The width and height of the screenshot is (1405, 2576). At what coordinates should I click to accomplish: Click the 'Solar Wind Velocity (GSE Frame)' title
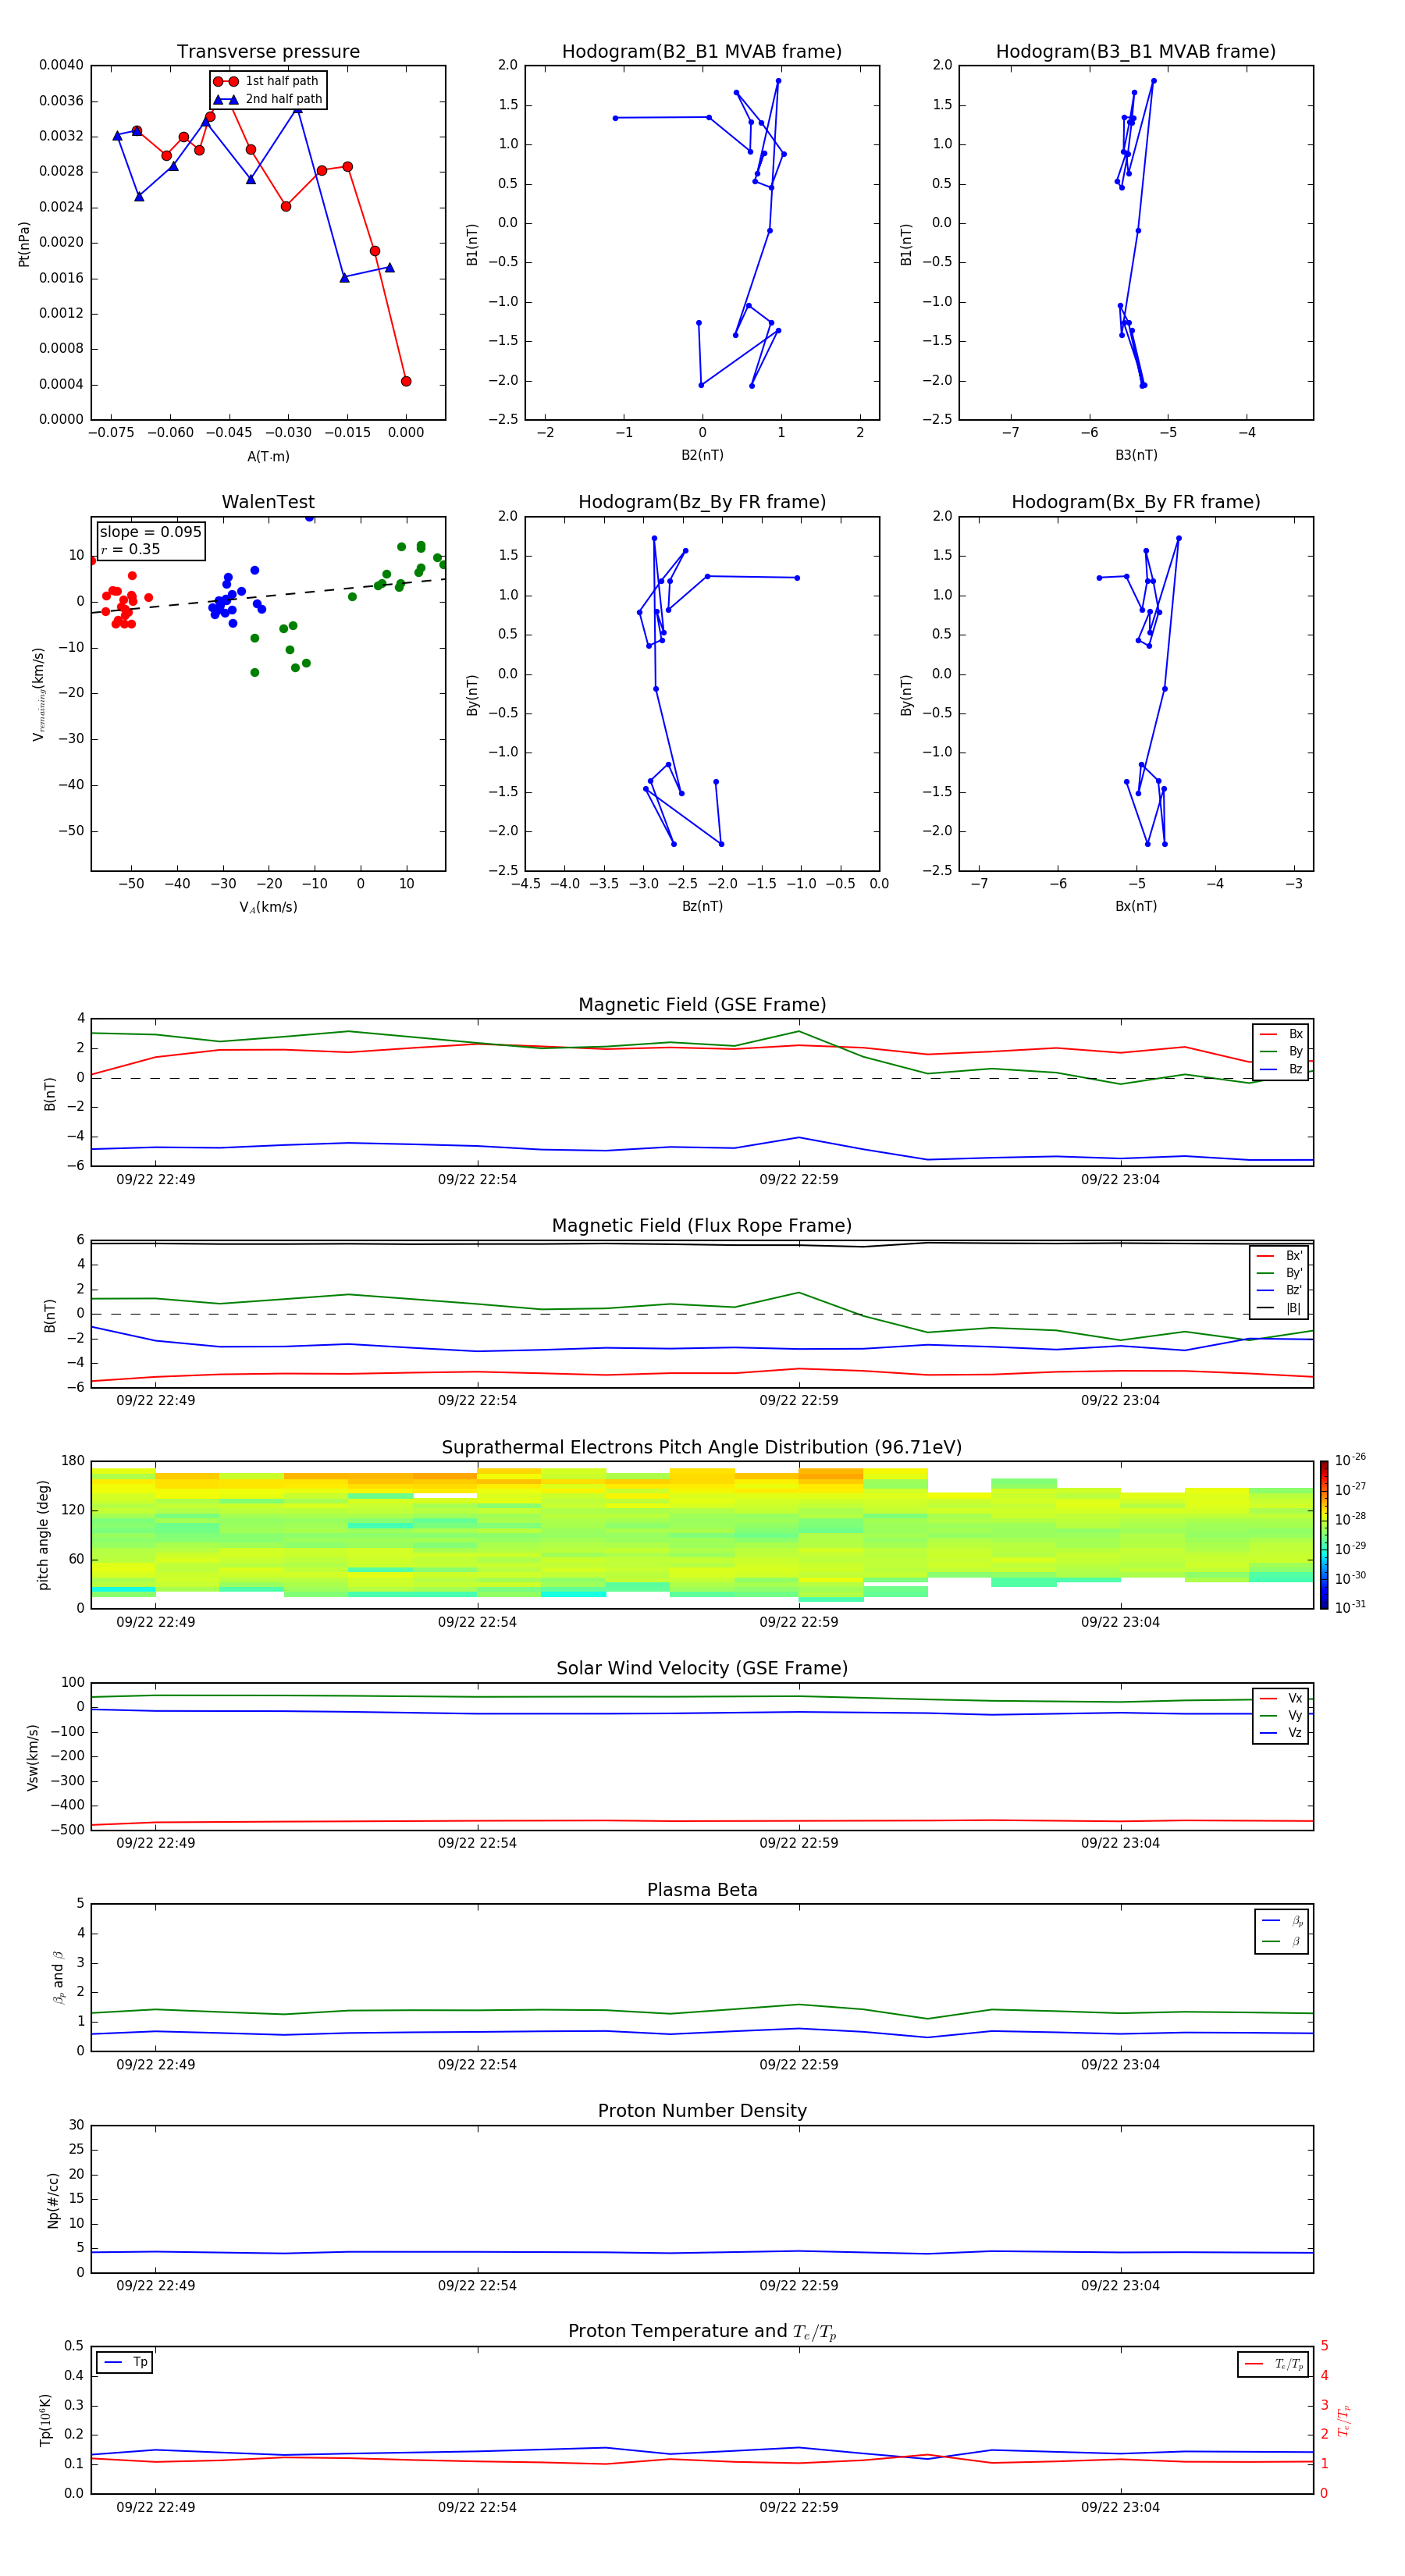tap(702, 1668)
